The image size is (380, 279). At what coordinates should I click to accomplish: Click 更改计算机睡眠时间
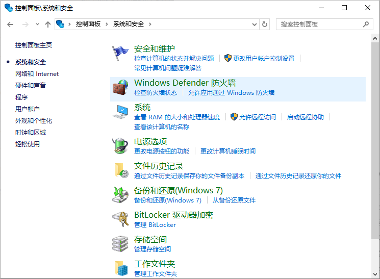tap(228, 151)
